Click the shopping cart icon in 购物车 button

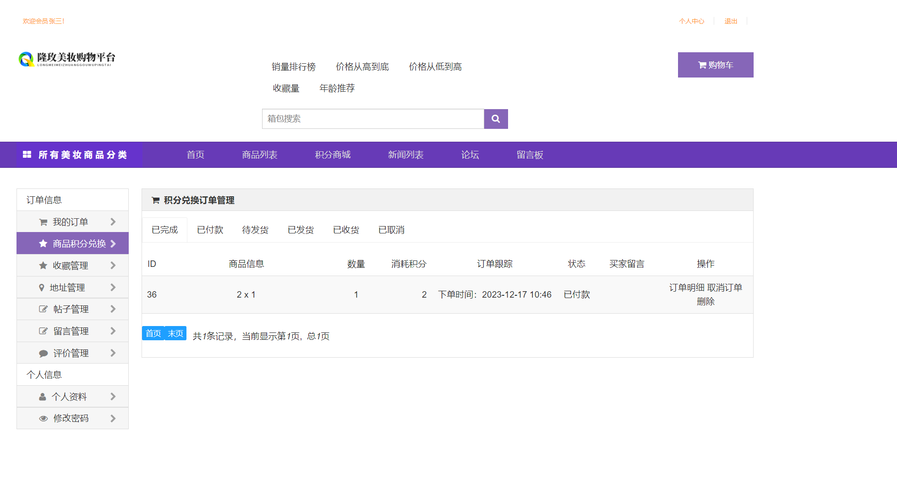702,65
